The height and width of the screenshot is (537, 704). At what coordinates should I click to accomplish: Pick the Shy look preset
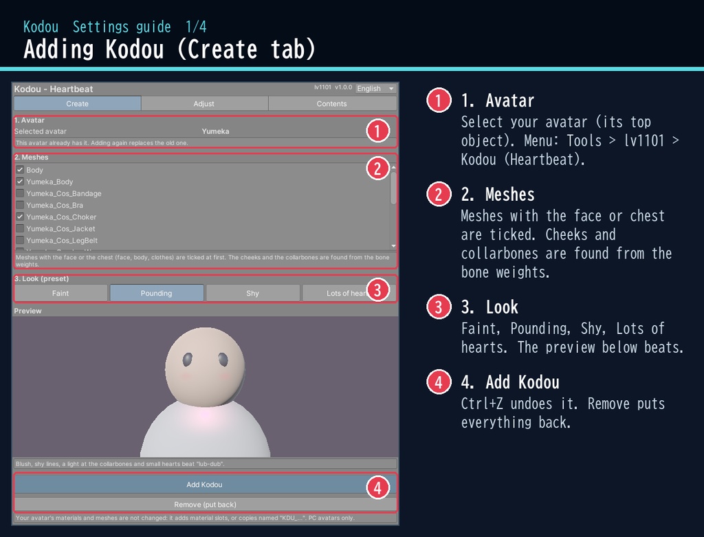(253, 293)
